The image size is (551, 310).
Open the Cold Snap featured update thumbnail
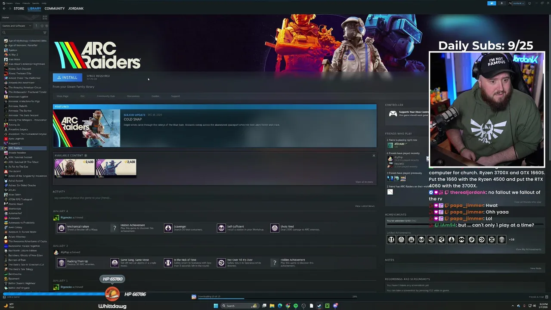[x=87, y=128]
